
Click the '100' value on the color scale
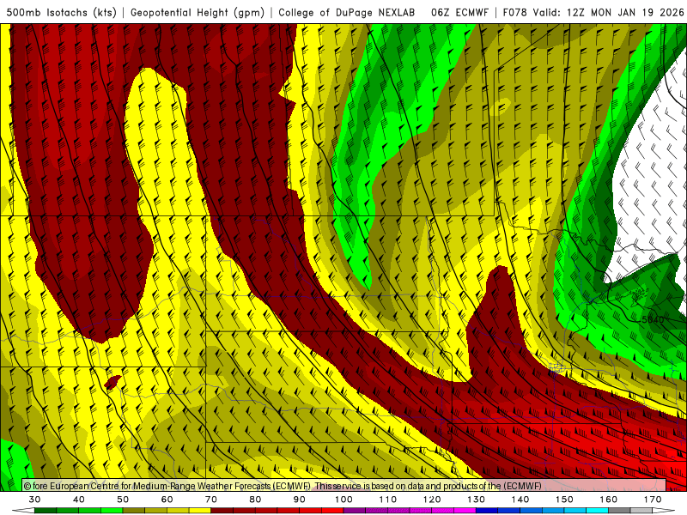(343, 500)
